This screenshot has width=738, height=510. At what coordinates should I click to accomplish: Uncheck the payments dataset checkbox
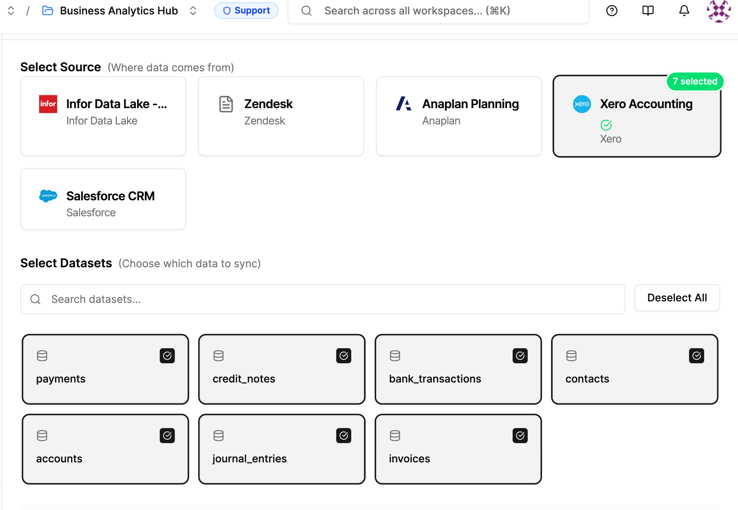(167, 356)
